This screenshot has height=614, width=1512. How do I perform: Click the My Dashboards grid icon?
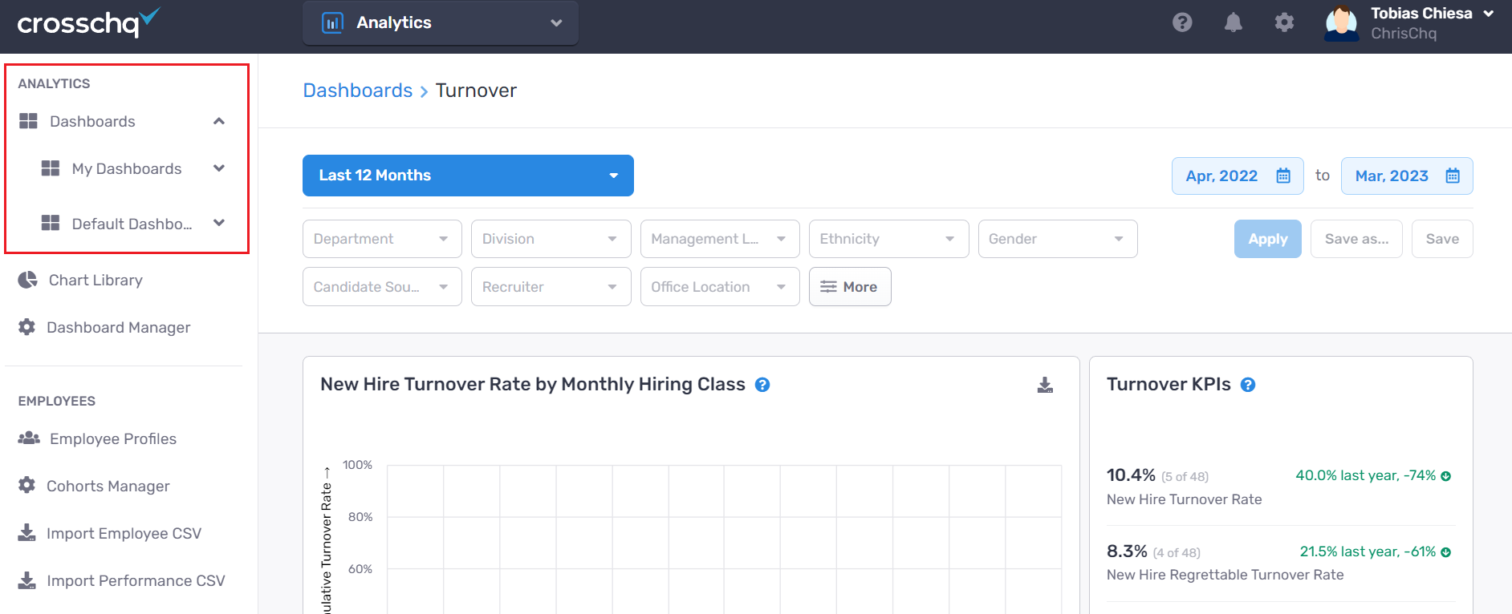[x=51, y=168]
